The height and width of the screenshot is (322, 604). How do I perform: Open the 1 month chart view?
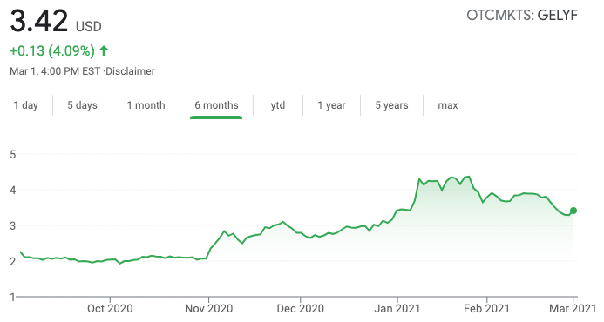(146, 105)
